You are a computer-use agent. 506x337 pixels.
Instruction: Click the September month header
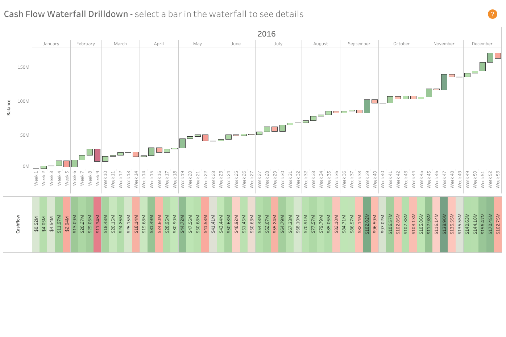click(x=359, y=44)
